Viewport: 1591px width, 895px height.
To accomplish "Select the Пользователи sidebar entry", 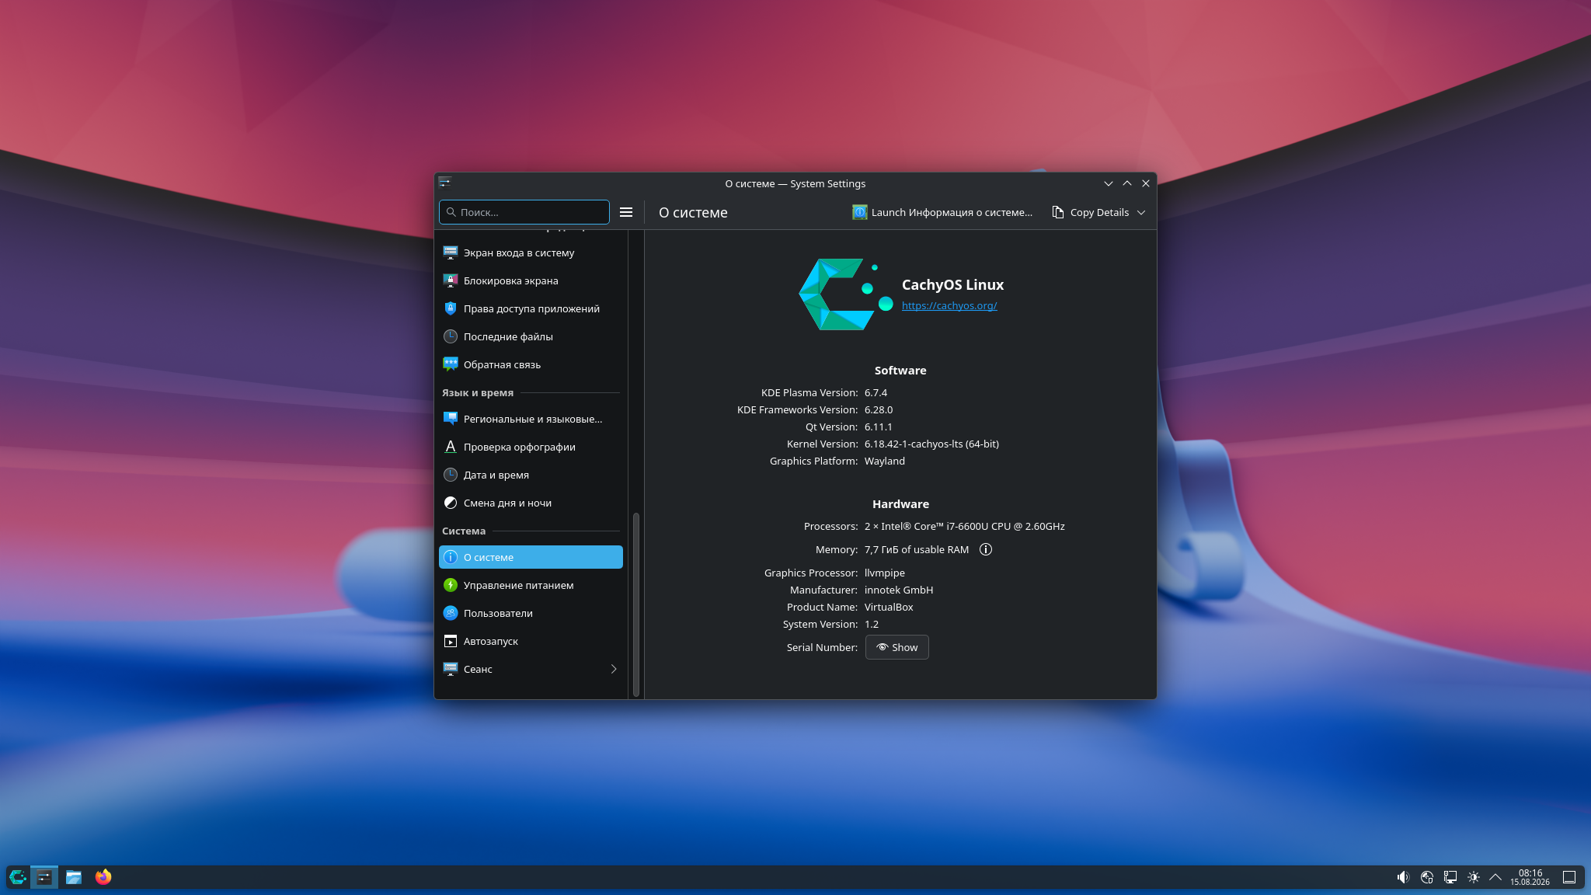I will [x=531, y=613].
